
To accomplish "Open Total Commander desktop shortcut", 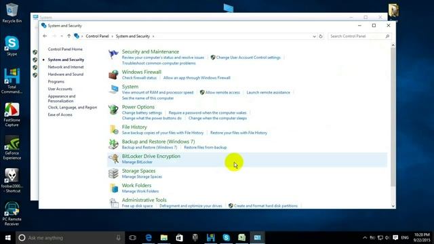I will [x=12, y=81].
